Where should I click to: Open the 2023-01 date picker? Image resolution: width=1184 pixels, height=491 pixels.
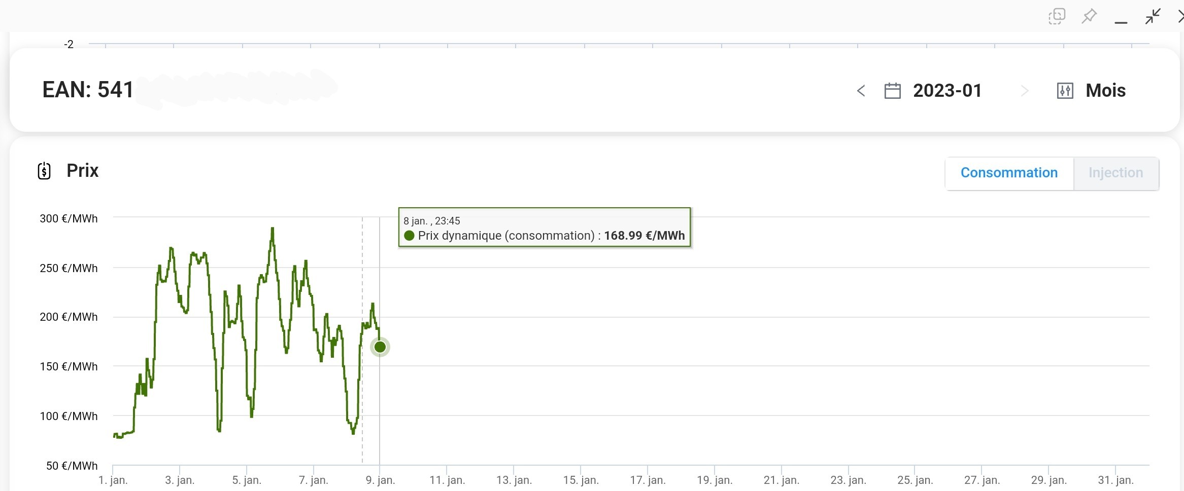pos(947,91)
